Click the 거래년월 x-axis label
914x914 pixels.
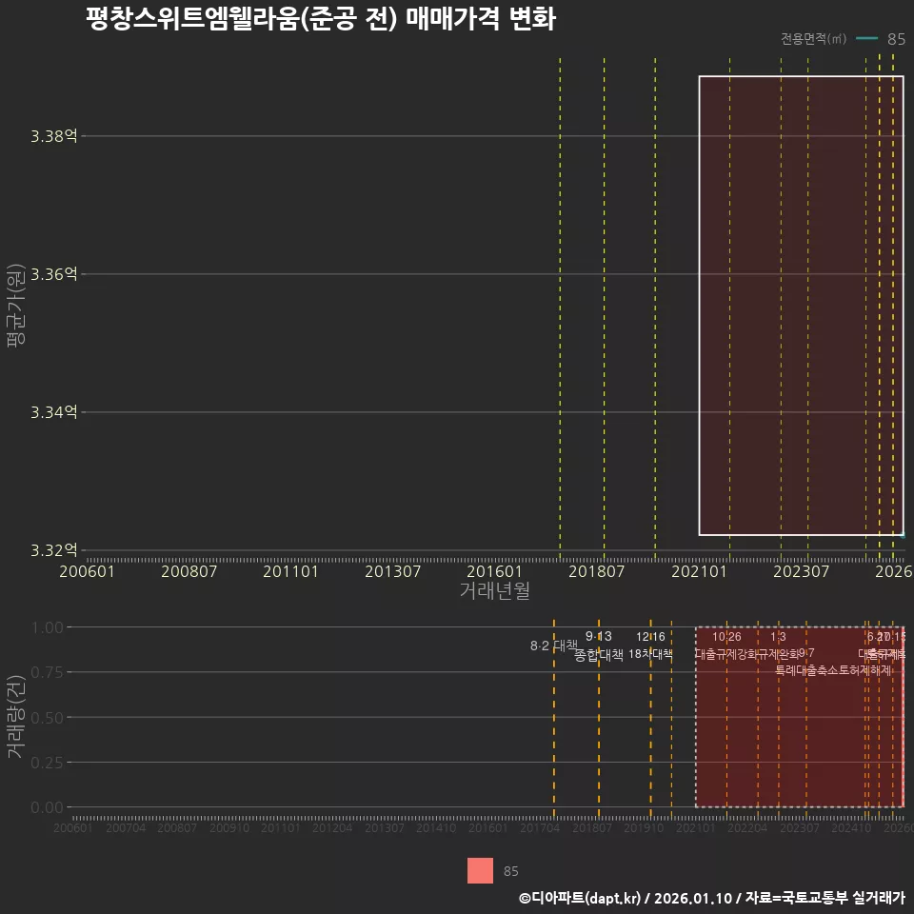tap(495, 589)
